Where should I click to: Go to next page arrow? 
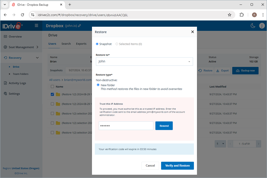click(x=258, y=144)
